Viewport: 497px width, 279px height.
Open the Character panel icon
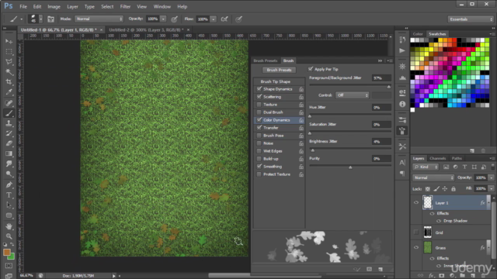[x=402, y=163]
